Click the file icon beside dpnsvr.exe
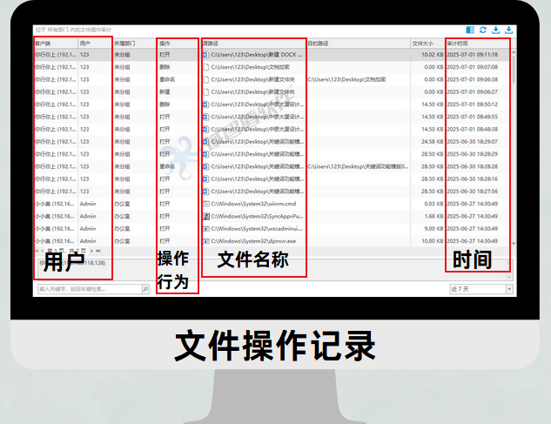Image resolution: width=551 pixels, height=424 pixels. tap(205, 240)
